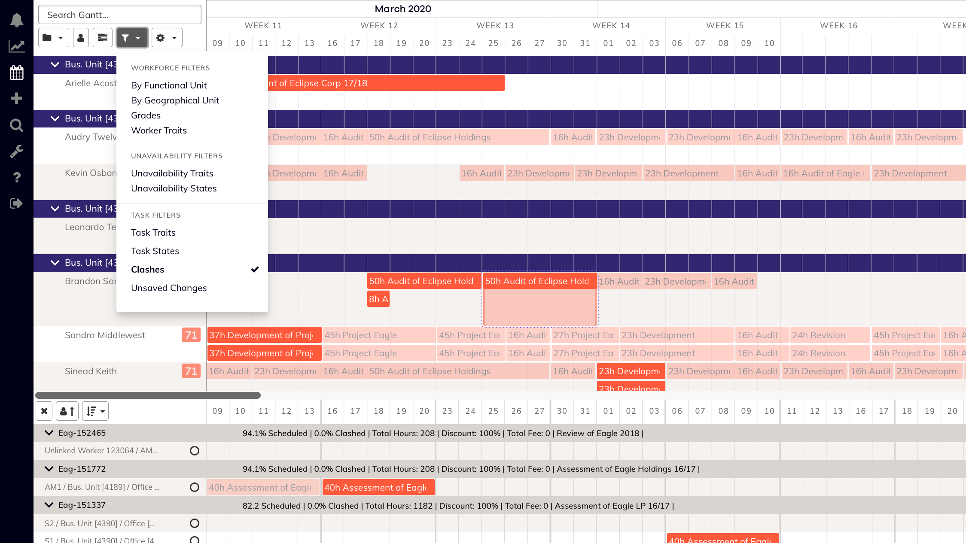
Task: Close the bottom panel with X button
Action: (x=44, y=411)
